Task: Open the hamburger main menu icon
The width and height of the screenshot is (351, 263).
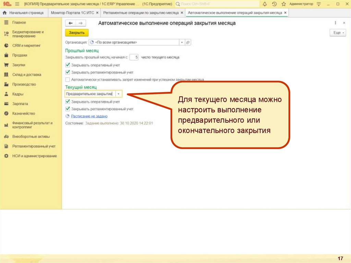Action: point(17,4)
